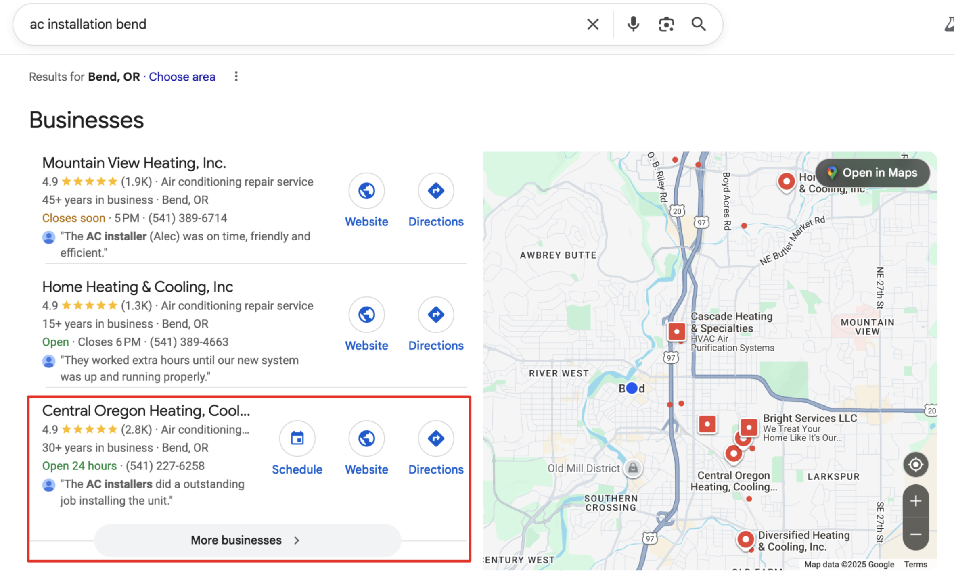Select Cascade Heating & Specialties map pin
The height and width of the screenshot is (580, 954).
click(x=676, y=332)
